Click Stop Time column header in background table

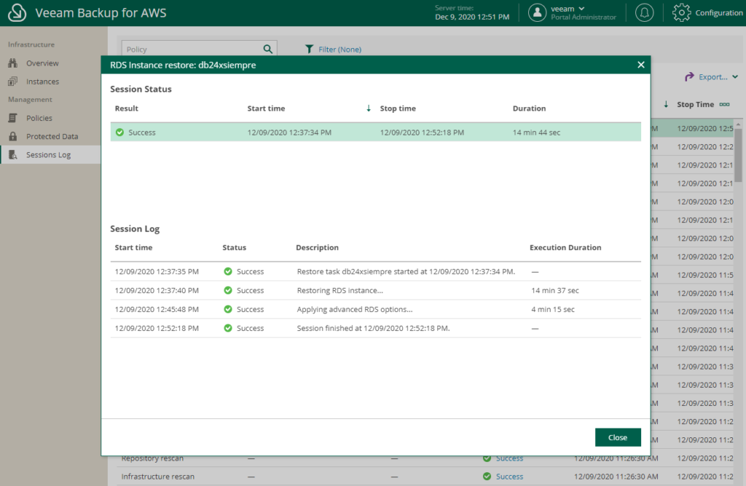(695, 105)
